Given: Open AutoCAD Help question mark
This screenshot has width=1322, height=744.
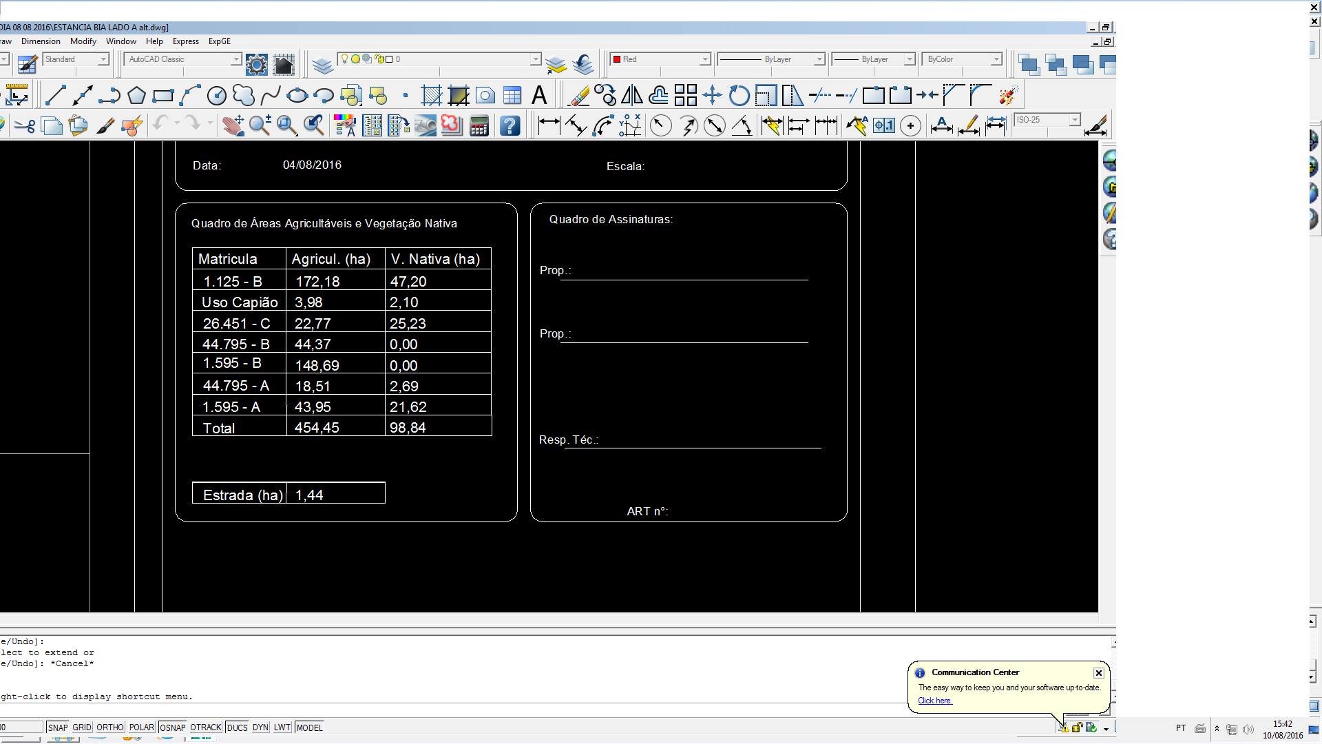Looking at the screenshot, I should [510, 125].
